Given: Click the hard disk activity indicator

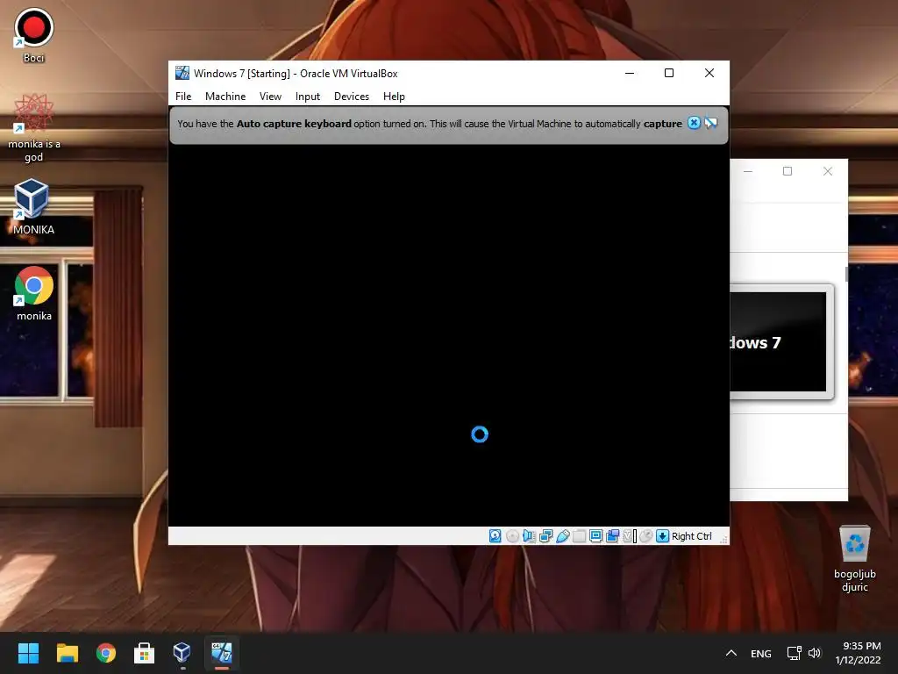Looking at the screenshot, I should click(x=495, y=536).
